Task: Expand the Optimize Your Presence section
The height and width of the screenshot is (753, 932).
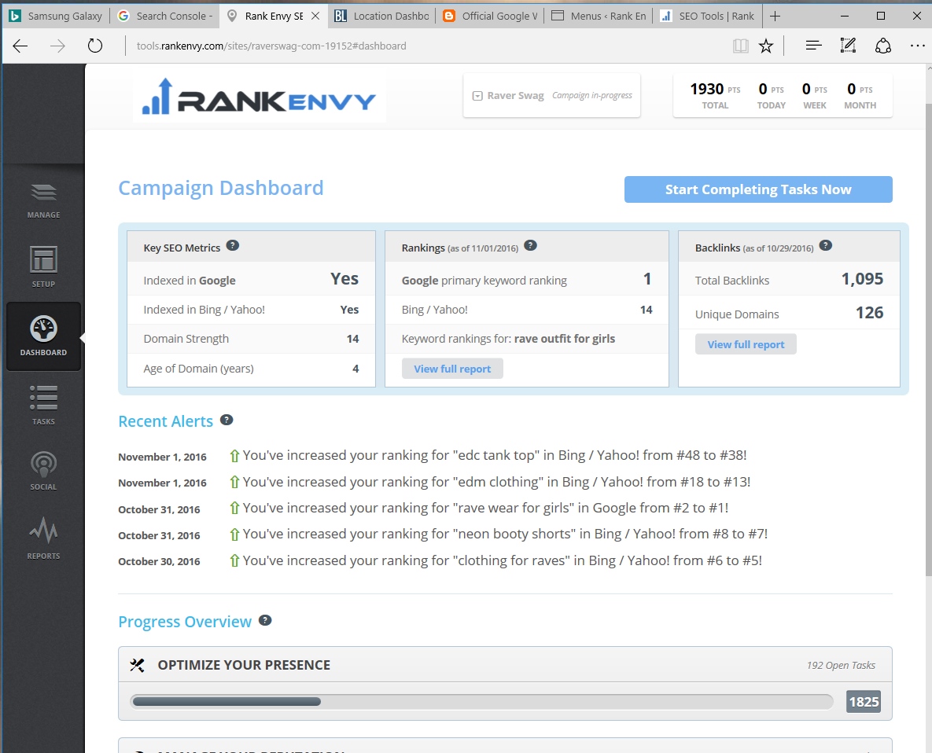Action: [x=505, y=664]
